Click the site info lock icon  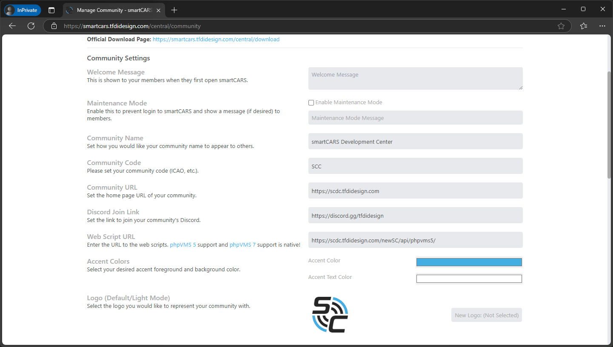[54, 26]
